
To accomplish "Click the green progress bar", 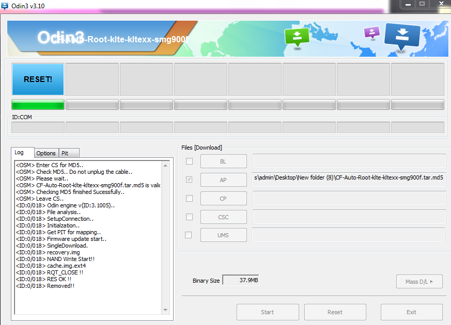I will pyautogui.click(x=38, y=105).
